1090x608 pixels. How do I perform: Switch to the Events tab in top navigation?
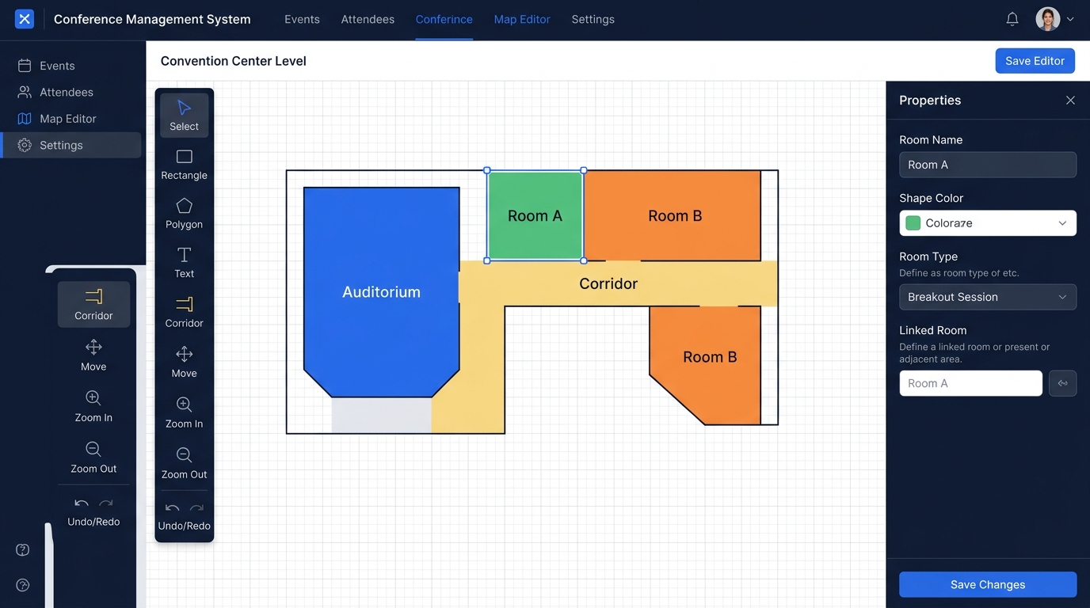pyautogui.click(x=302, y=19)
